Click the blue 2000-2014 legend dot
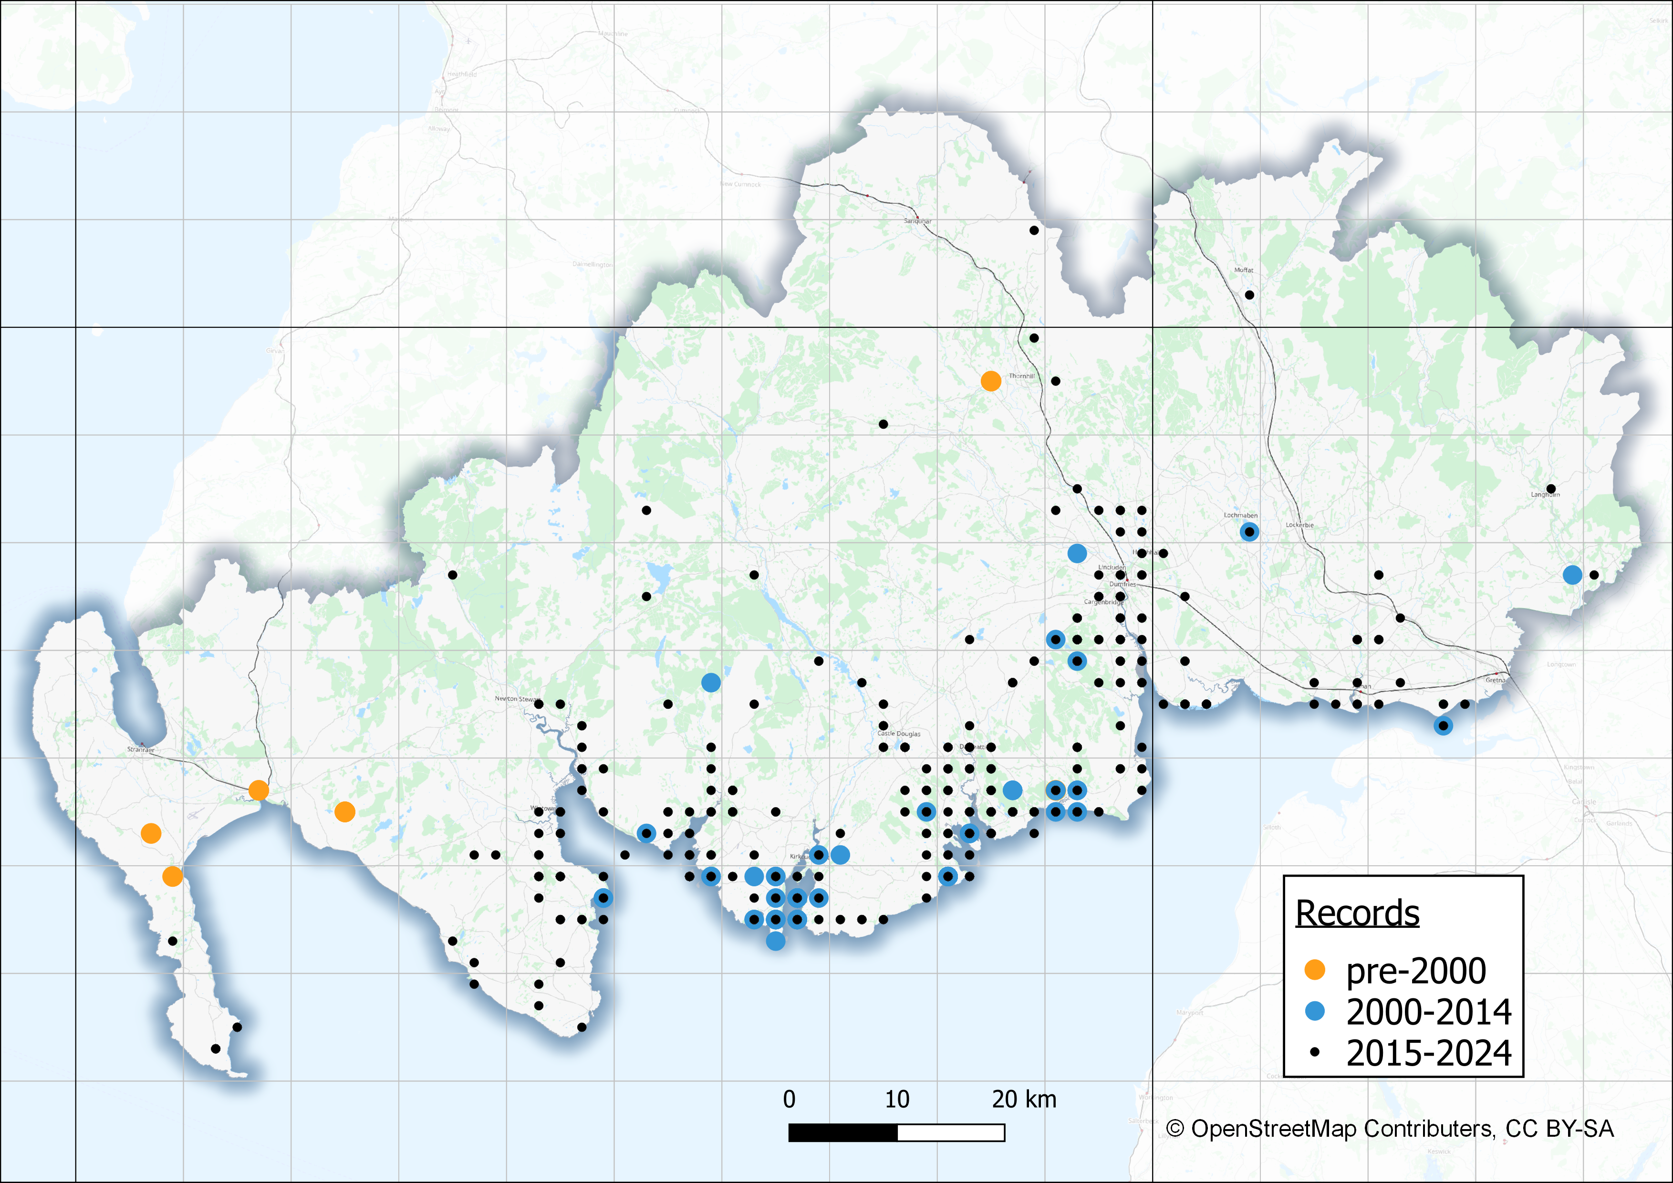This screenshot has width=1673, height=1183. [x=1315, y=1011]
